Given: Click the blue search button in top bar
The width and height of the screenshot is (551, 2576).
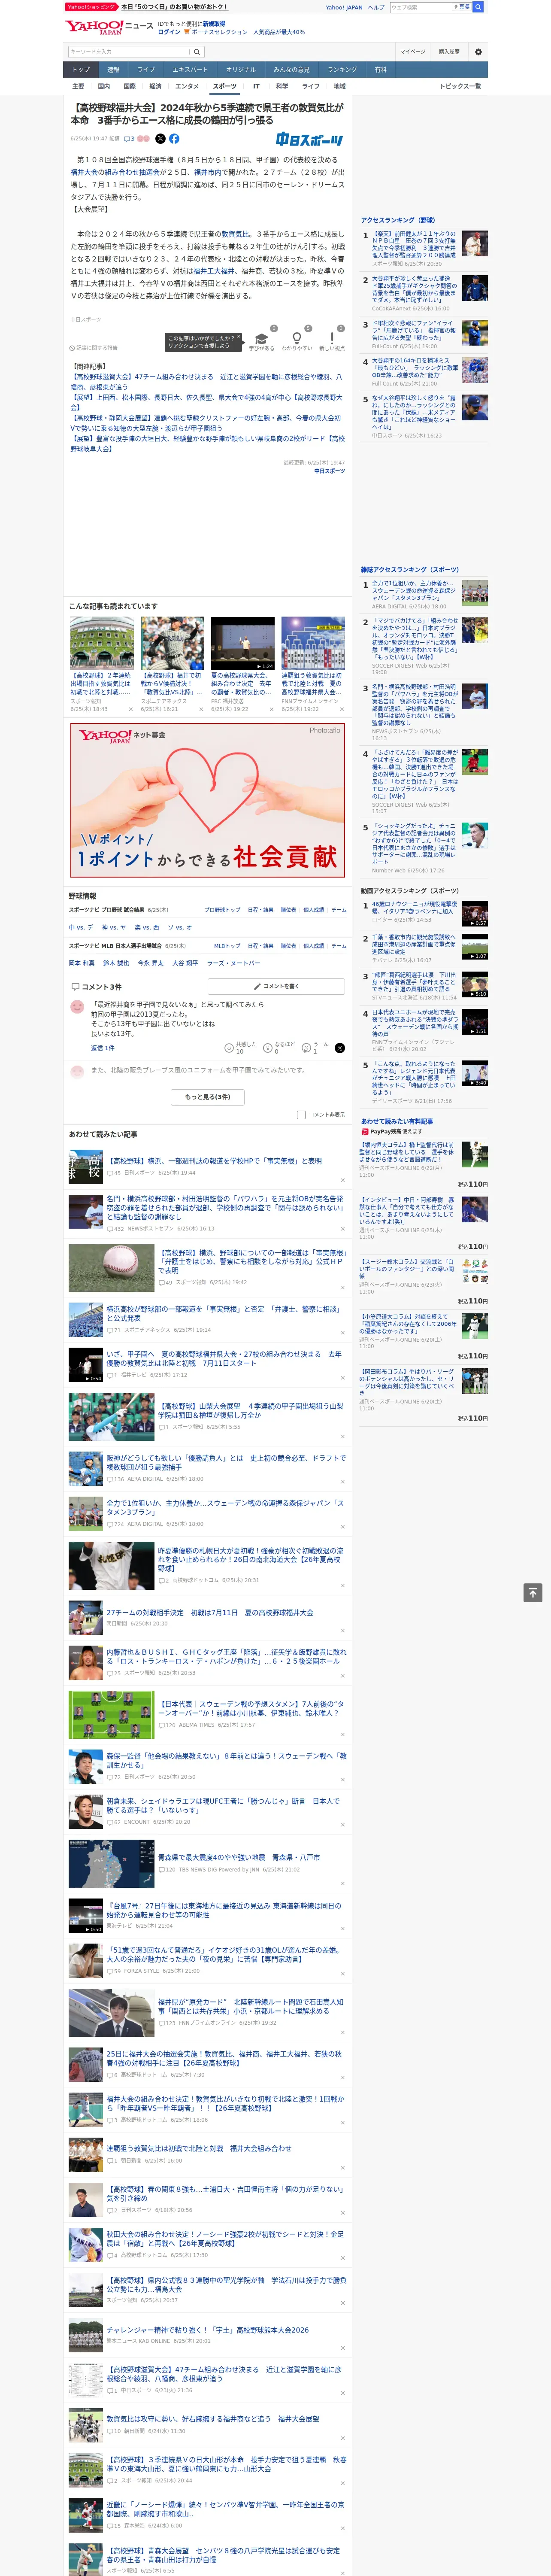Looking at the screenshot, I should coord(478,7).
